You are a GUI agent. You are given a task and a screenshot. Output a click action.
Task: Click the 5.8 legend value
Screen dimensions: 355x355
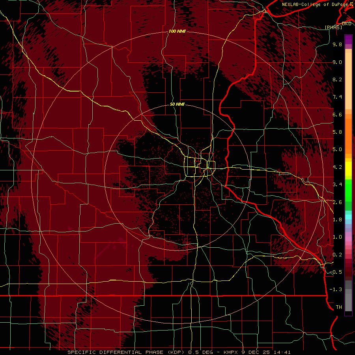[337, 132]
